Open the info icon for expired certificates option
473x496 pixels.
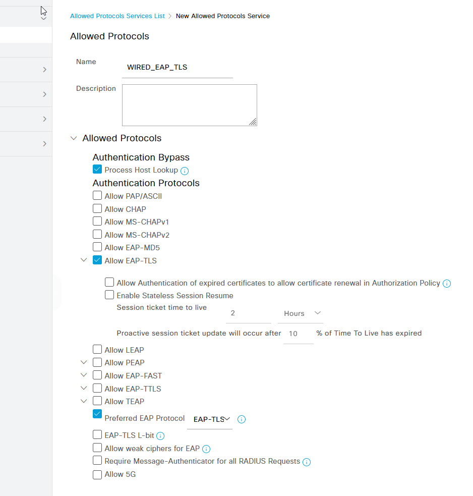coord(446,284)
